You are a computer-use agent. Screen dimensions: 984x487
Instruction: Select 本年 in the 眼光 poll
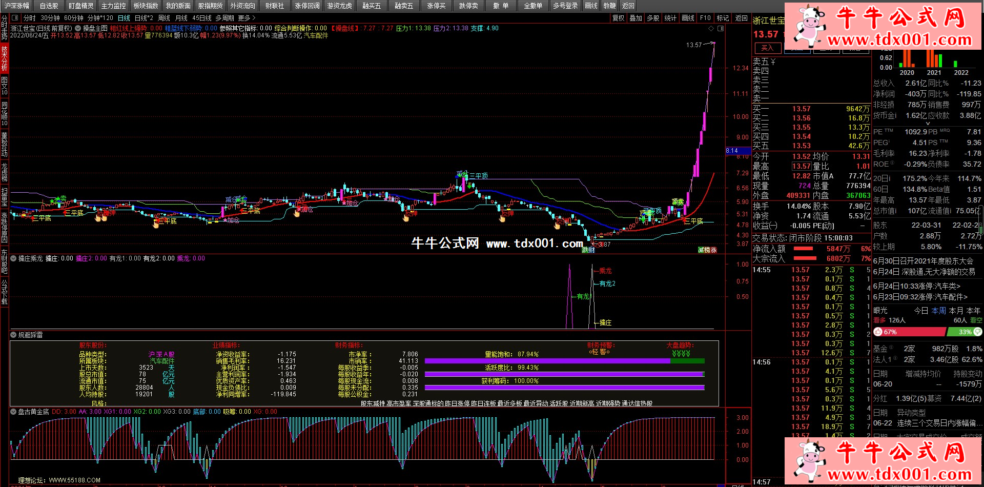pyautogui.click(x=974, y=311)
